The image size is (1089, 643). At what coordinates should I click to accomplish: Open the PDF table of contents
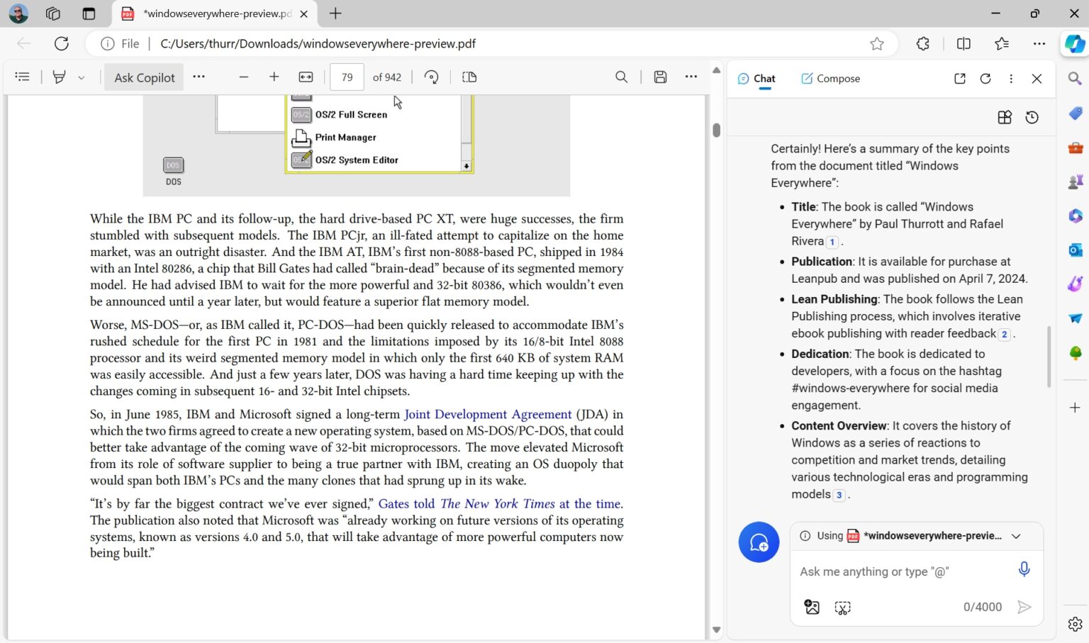tap(23, 77)
